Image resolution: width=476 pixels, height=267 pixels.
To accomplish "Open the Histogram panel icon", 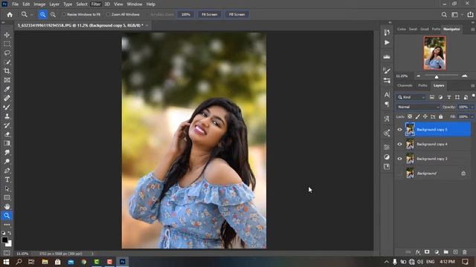I will pyautogui.click(x=387, y=57).
